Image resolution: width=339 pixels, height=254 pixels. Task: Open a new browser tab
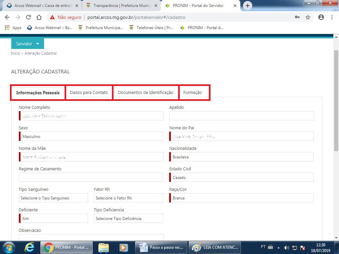point(247,6)
